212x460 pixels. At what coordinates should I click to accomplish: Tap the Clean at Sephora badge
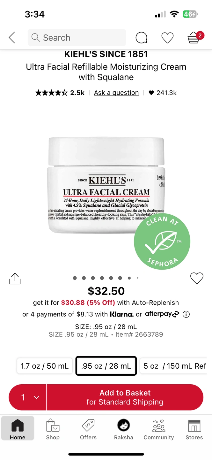click(162, 241)
